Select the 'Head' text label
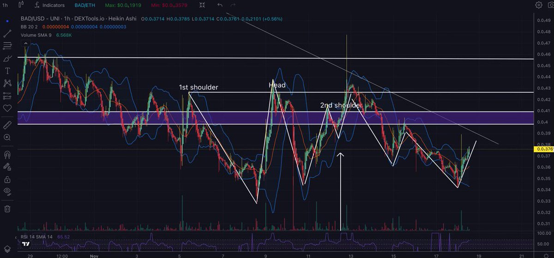The width and height of the screenshot is (554, 258). tap(277, 85)
